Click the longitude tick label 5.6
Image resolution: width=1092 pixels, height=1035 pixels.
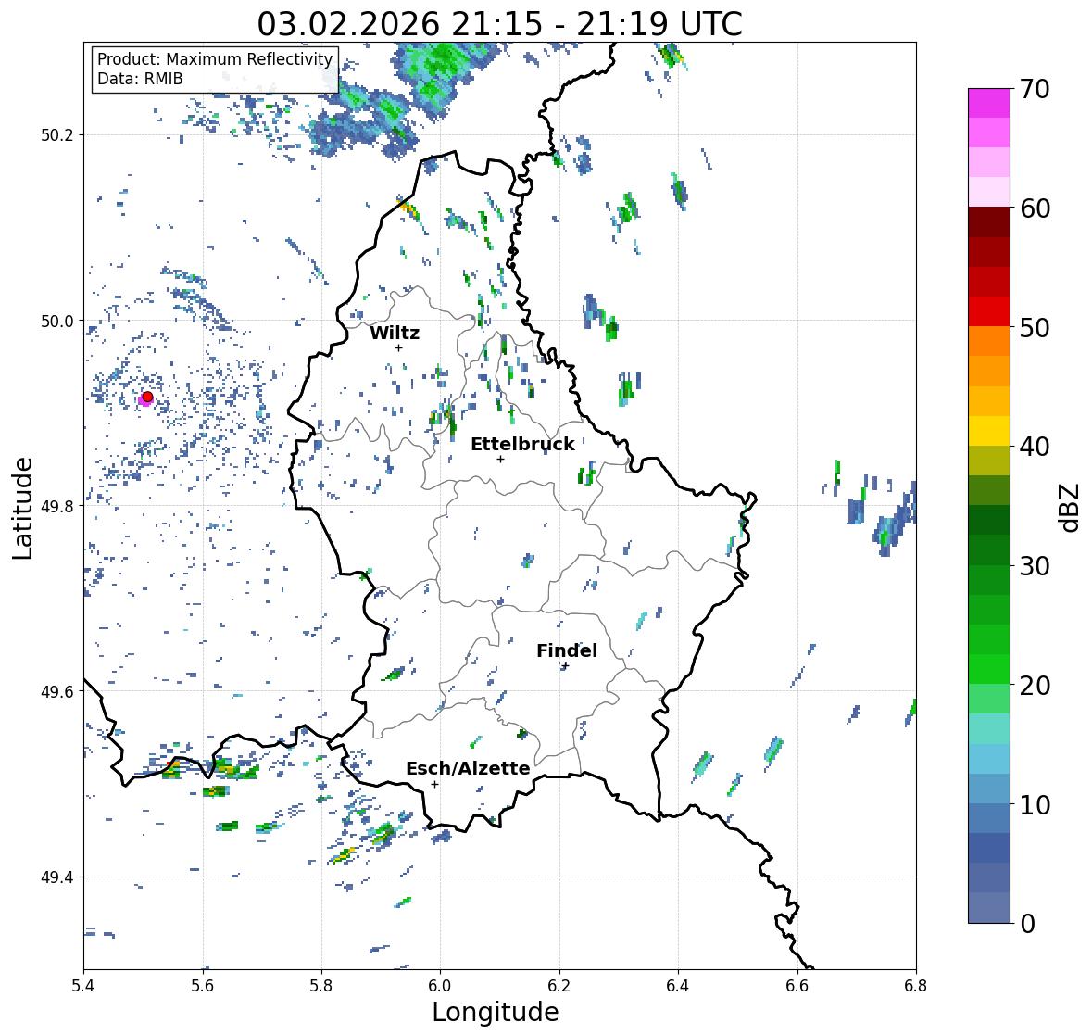pos(203,986)
